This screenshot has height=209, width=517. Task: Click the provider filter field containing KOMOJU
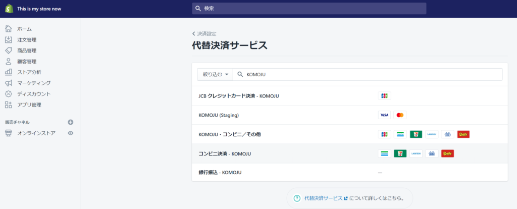(x=368, y=75)
